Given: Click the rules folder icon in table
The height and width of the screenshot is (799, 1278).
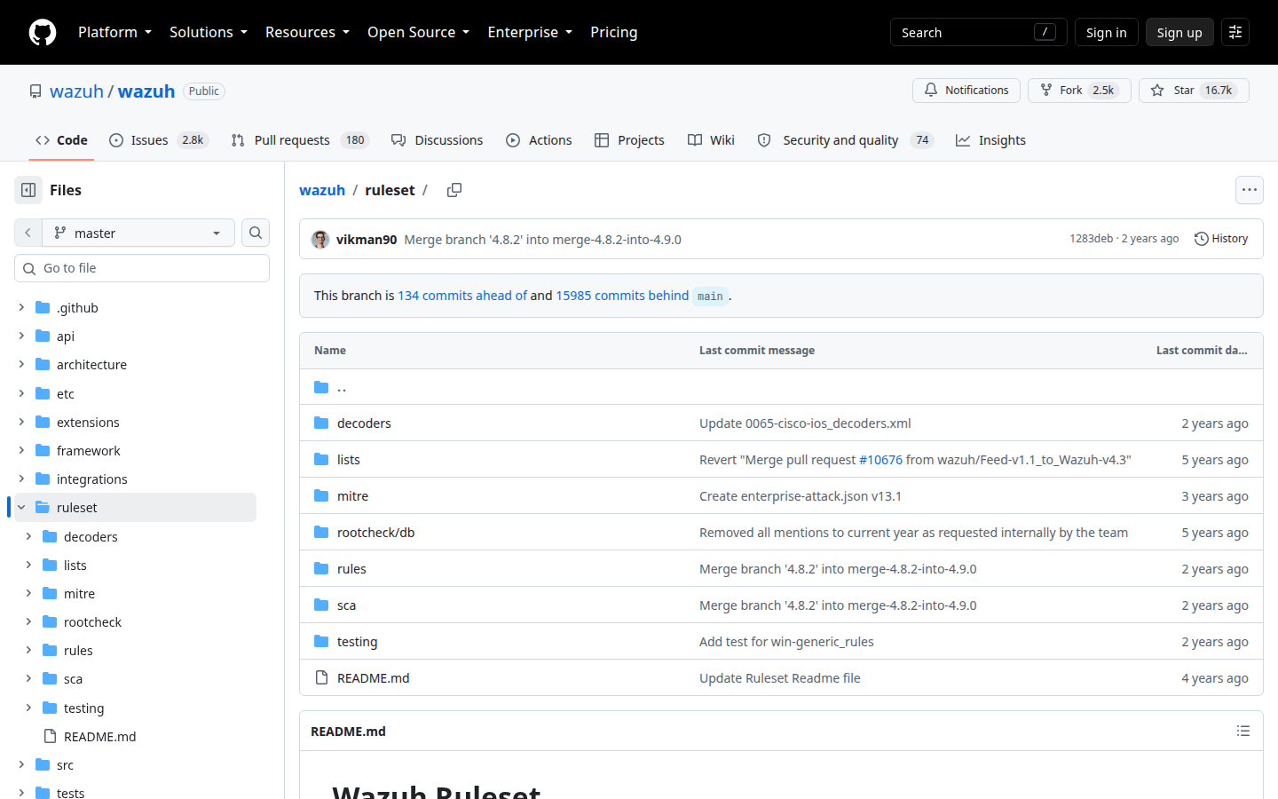Looking at the screenshot, I should coord(321,569).
